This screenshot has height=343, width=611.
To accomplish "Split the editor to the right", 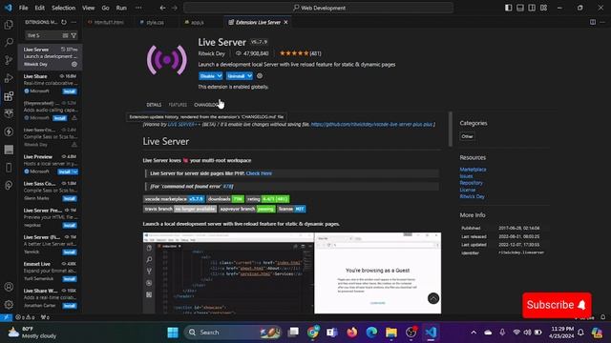I will [593, 22].
